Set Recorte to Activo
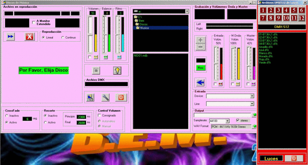The width and height of the screenshot is (308, 165). point(46,122)
